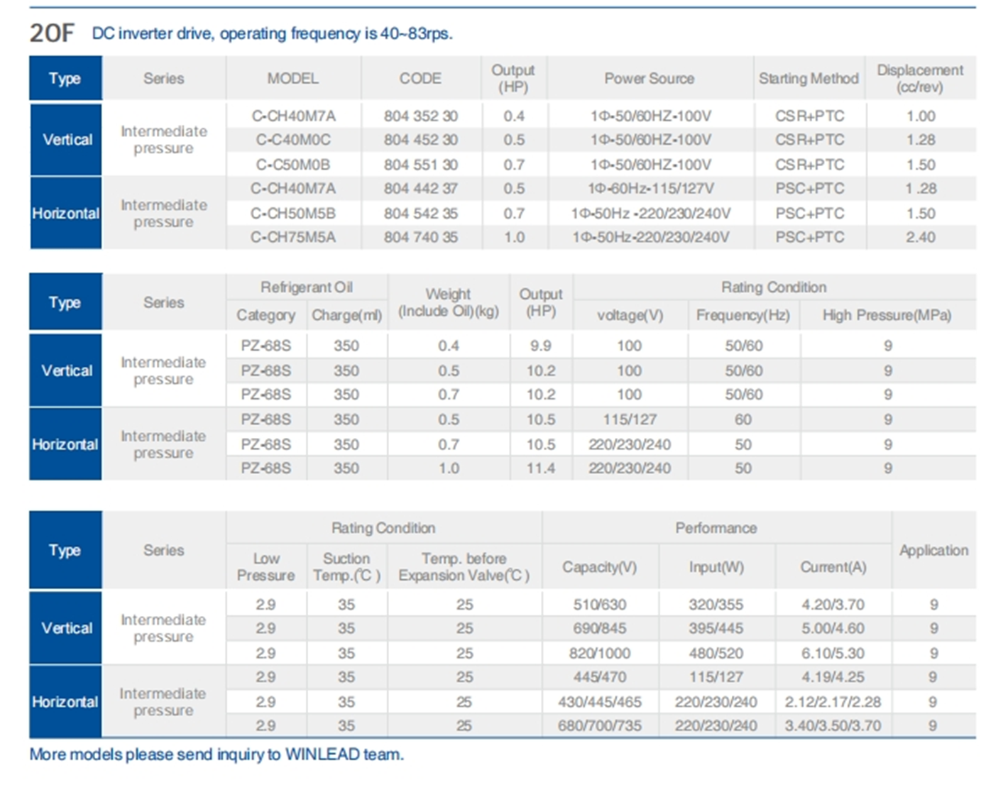This screenshot has width=1008, height=785.
Task: Click the 20F section heading
Action: point(51,33)
